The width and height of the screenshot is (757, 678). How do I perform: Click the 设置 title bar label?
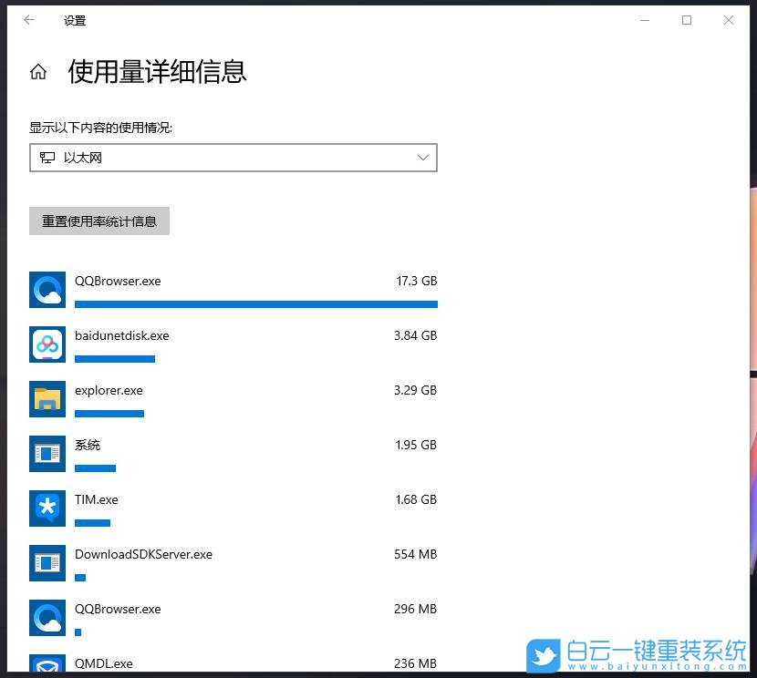coord(75,19)
